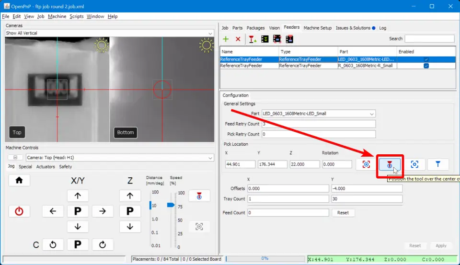Screen dimensions: 460x265
Task: Switch to the Machine Setup tab
Action: click(317, 28)
